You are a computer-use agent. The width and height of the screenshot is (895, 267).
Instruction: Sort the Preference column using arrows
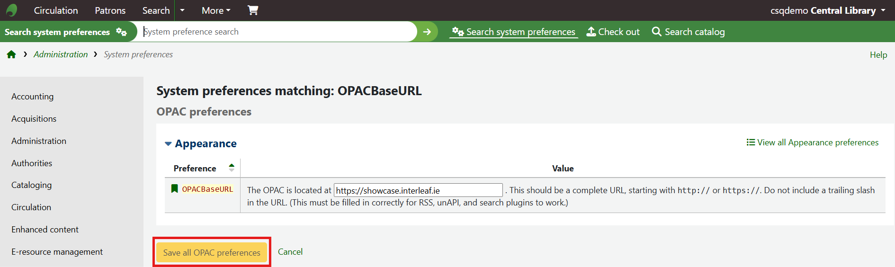click(232, 168)
